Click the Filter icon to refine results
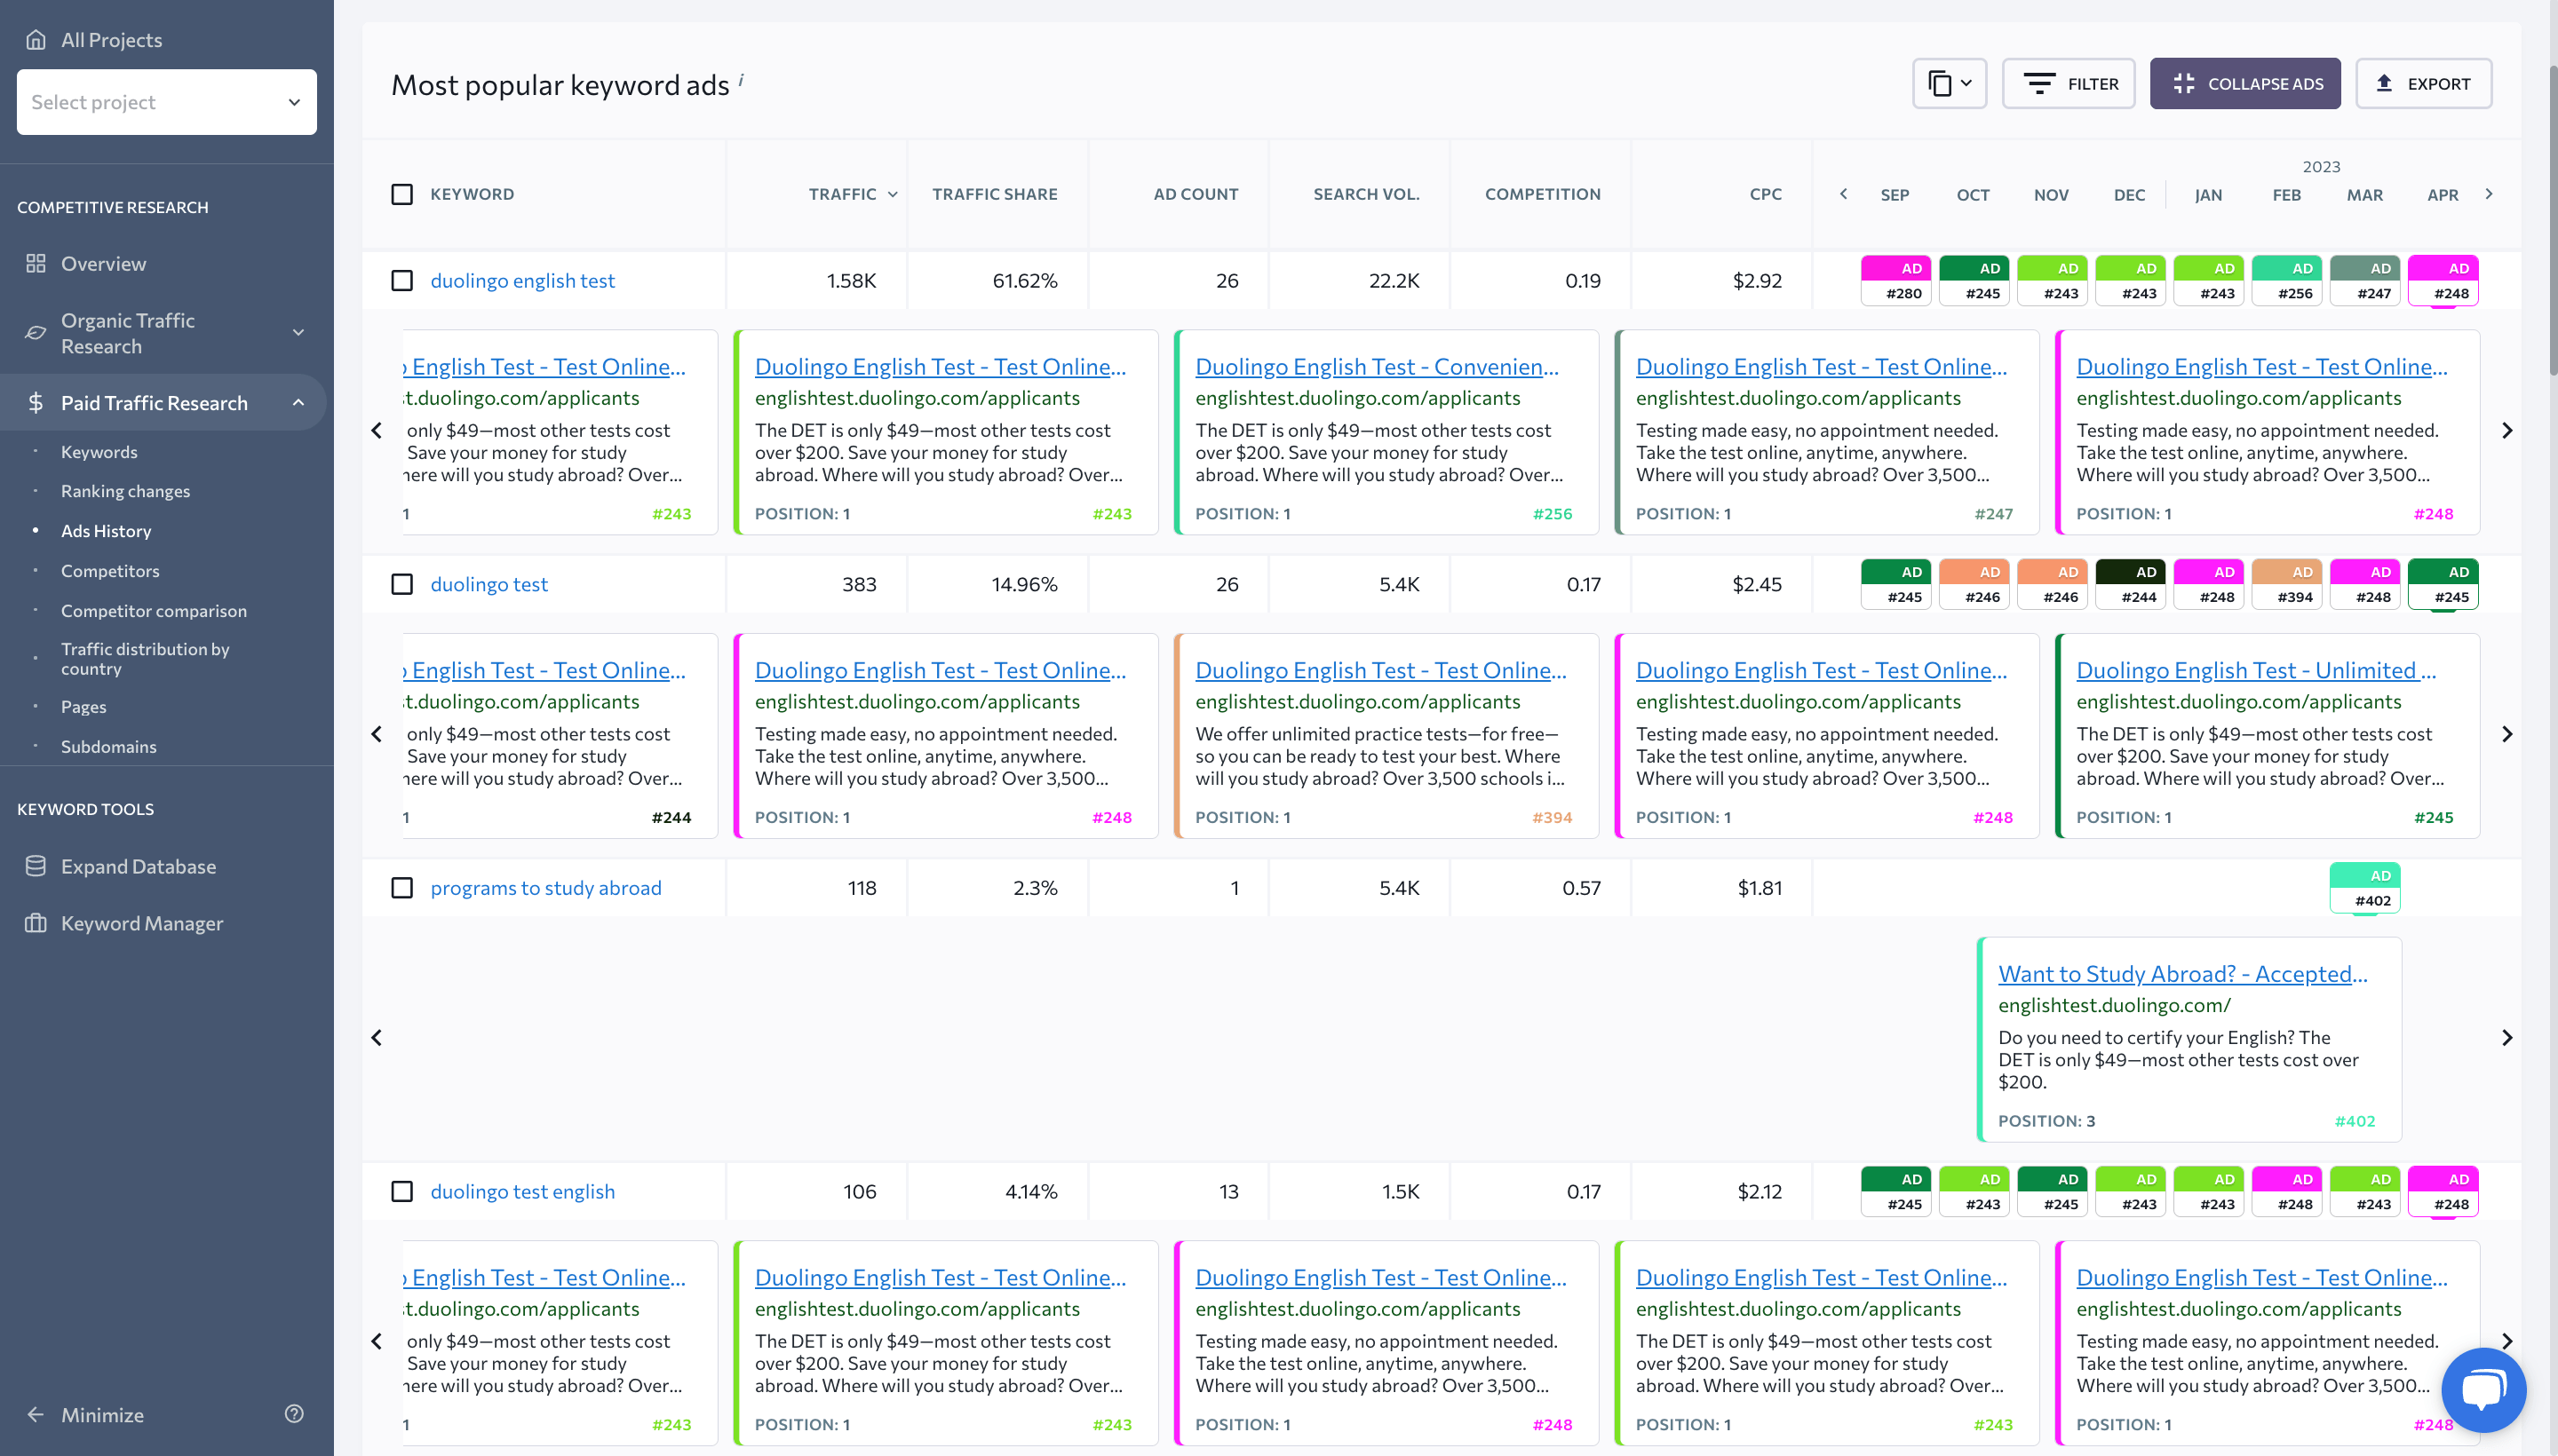 [2071, 83]
